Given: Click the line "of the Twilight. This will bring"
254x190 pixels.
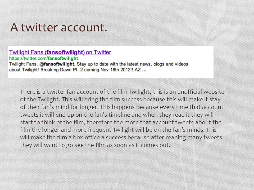Looking at the screenshot, I should click(120, 99).
